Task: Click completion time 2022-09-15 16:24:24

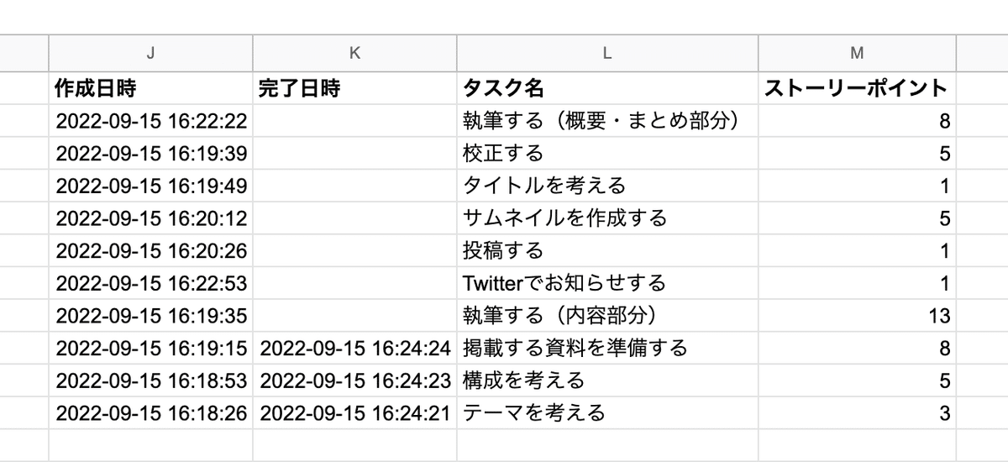Action: click(354, 348)
